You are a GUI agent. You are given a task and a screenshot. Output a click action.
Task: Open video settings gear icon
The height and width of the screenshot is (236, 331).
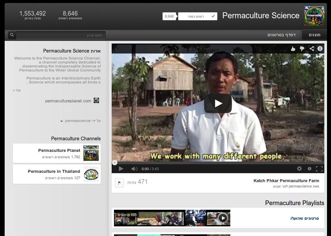[x=299, y=169]
